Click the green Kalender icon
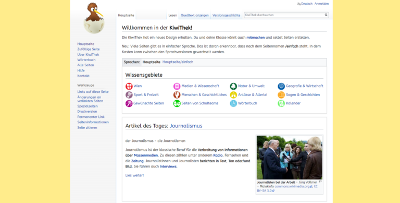The height and width of the screenshot is (203, 400). [281, 103]
